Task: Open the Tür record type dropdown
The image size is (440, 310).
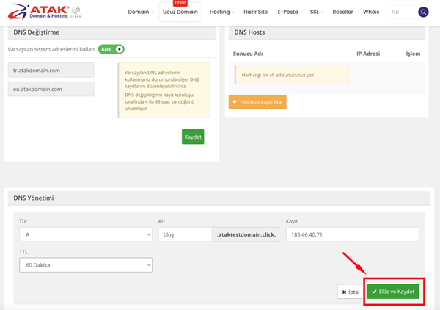Action: click(86, 234)
